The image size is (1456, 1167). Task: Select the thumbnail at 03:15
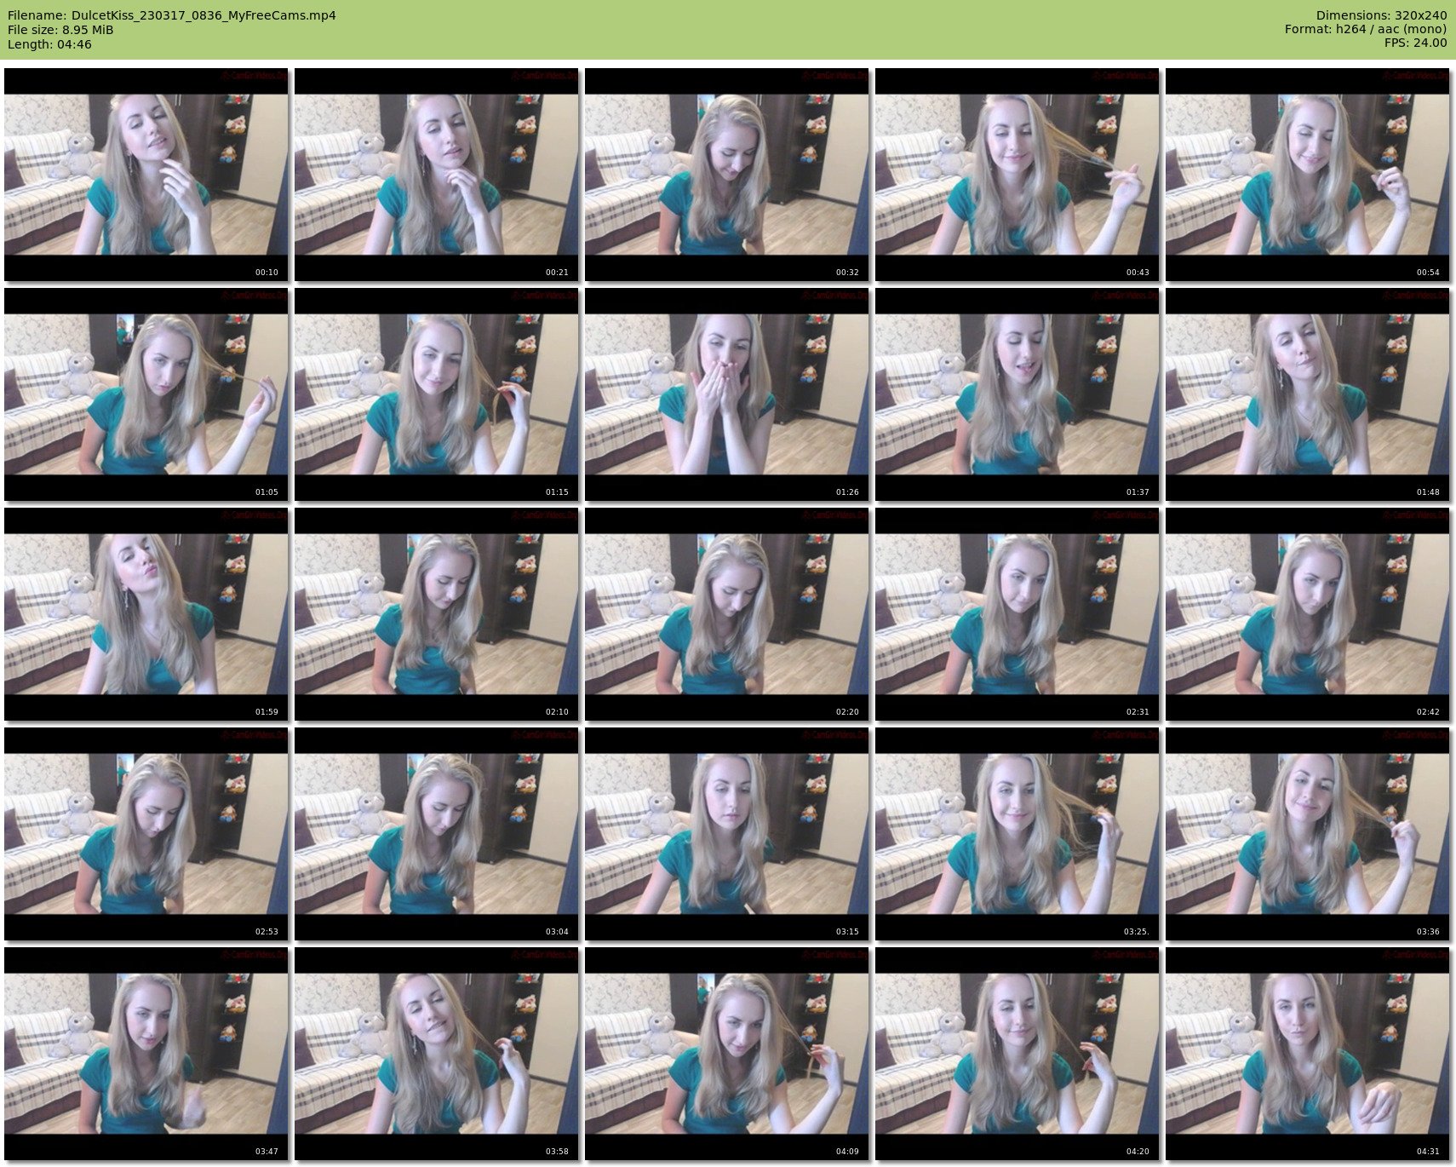click(x=726, y=834)
